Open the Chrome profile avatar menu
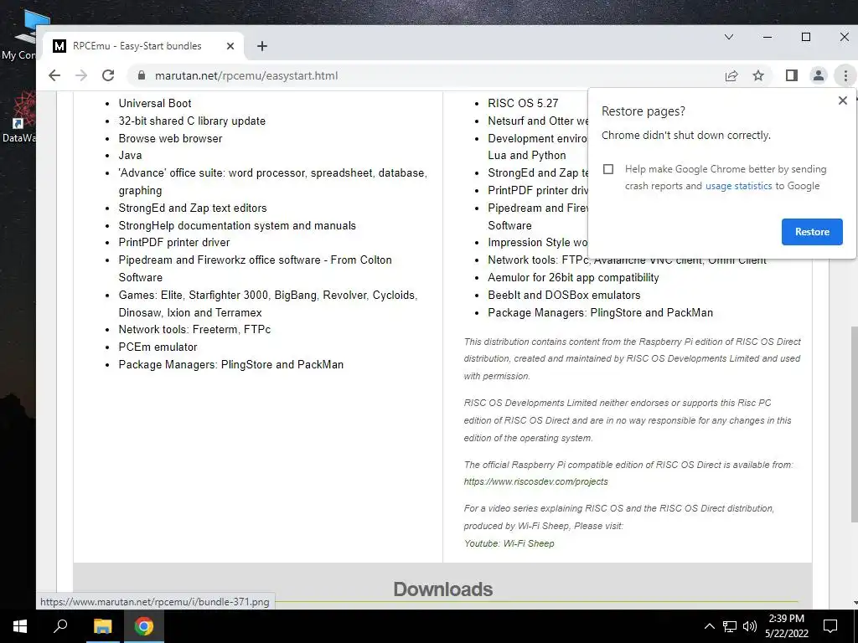The height and width of the screenshot is (643, 858). click(819, 75)
